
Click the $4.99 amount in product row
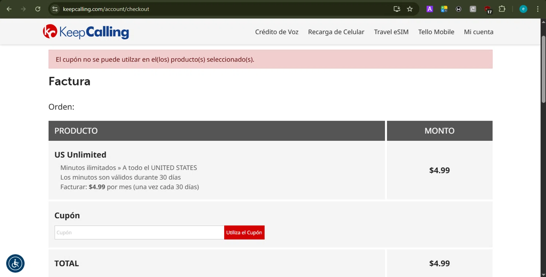[x=439, y=170]
